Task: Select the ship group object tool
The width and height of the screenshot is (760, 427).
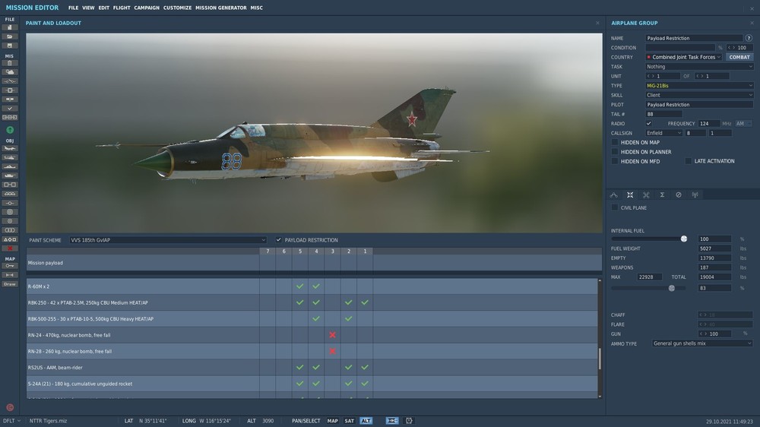Action: click(10, 166)
